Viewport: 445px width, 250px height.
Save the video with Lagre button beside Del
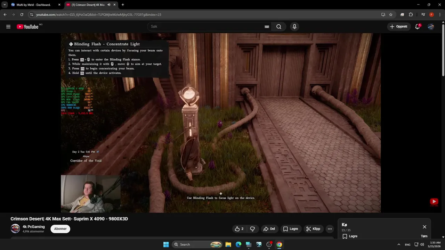coord(291,229)
